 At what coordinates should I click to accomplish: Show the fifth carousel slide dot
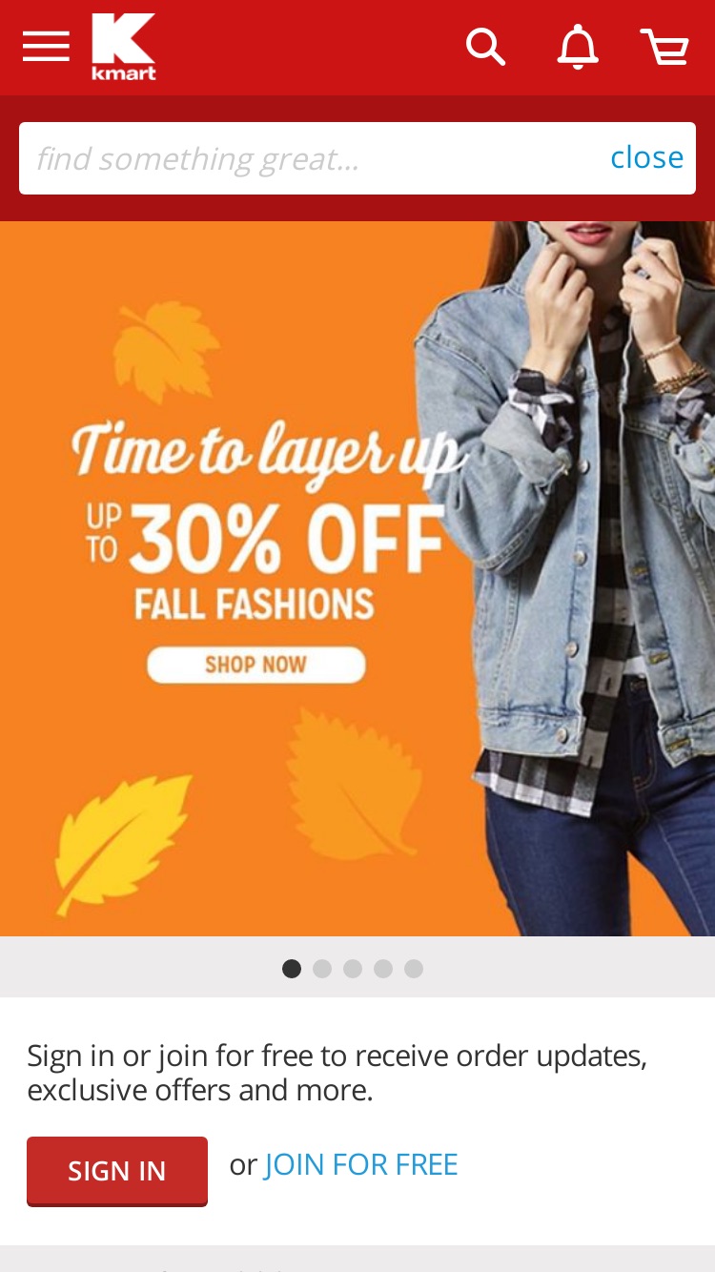(x=414, y=969)
